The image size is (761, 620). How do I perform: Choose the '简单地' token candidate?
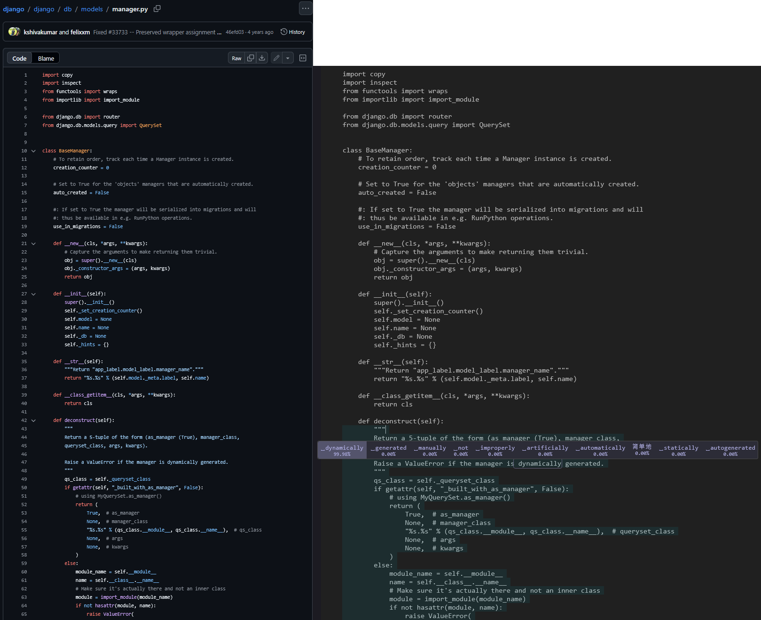(642, 450)
